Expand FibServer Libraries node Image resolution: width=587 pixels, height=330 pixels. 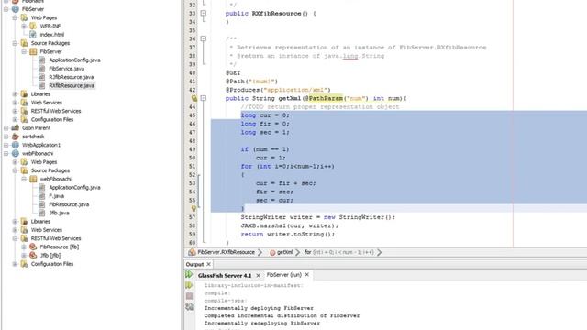pos(15,93)
